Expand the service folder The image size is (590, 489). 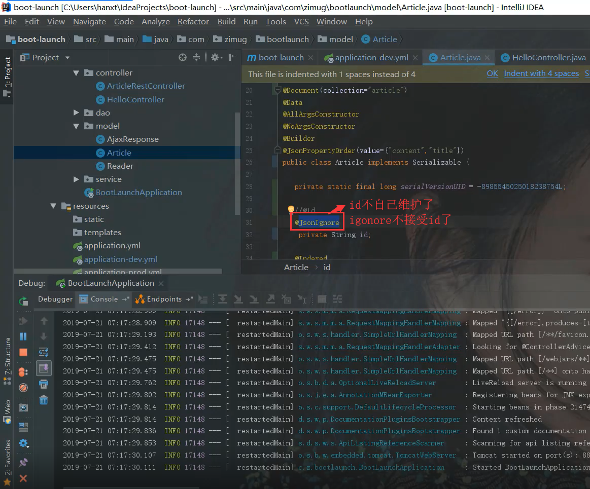[76, 179]
